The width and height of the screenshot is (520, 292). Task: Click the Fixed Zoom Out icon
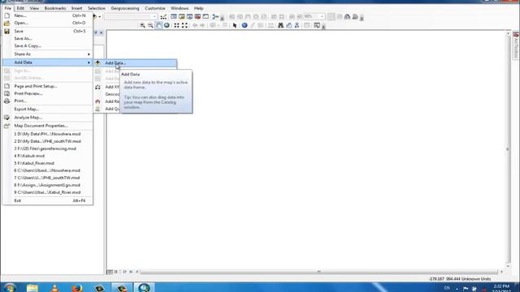(x=184, y=25)
